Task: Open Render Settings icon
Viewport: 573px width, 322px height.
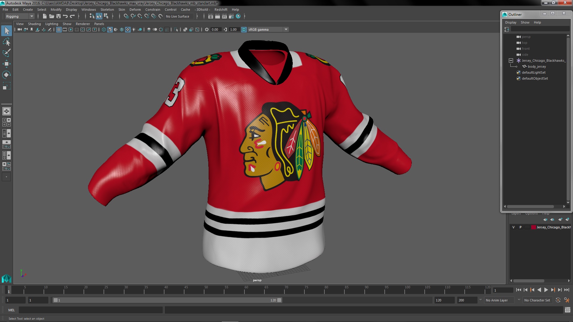Action: pyautogui.click(x=231, y=16)
